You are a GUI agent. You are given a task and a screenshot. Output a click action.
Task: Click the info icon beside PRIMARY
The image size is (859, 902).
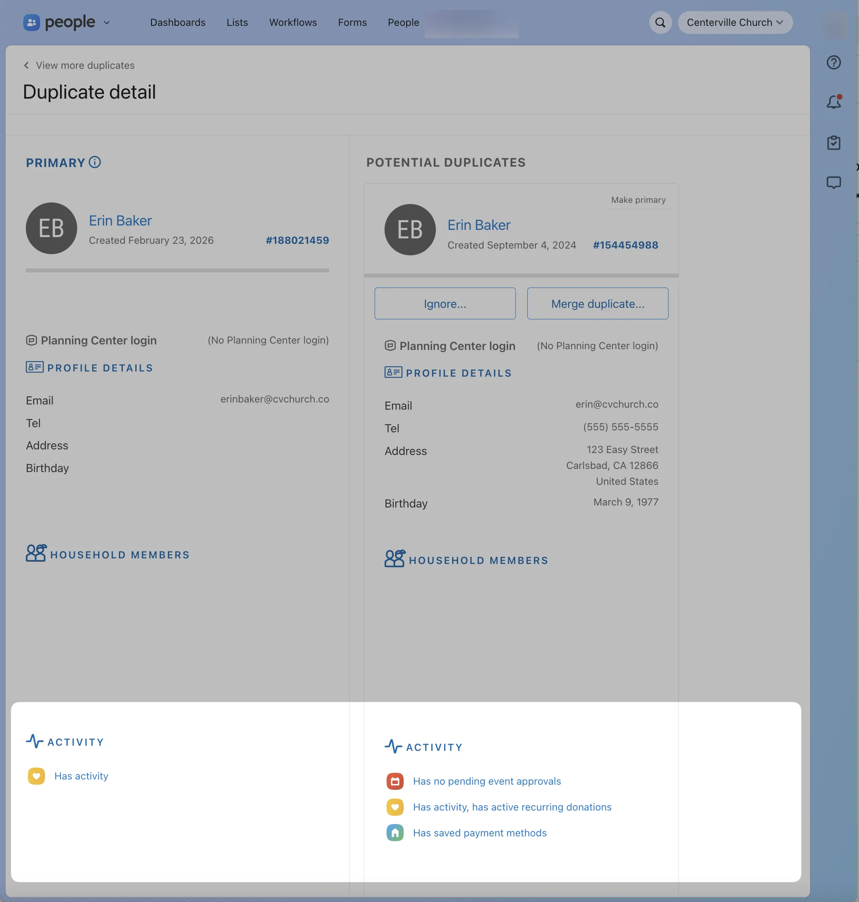(x=95, y=163)
